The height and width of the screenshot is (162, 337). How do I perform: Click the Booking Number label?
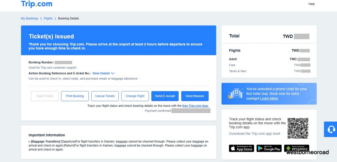pos(41,62)
